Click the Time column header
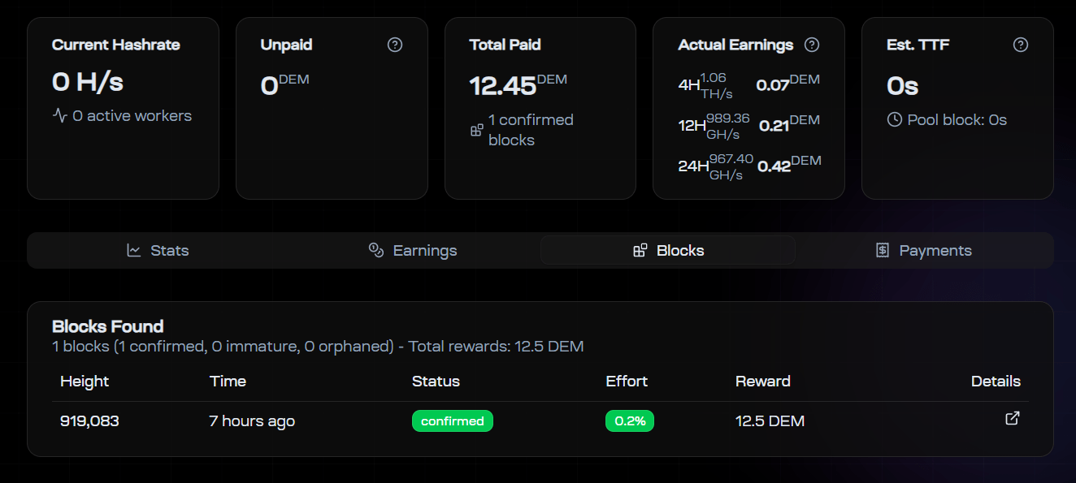Viewport: 1076px width, 483px height. point(228,381)
